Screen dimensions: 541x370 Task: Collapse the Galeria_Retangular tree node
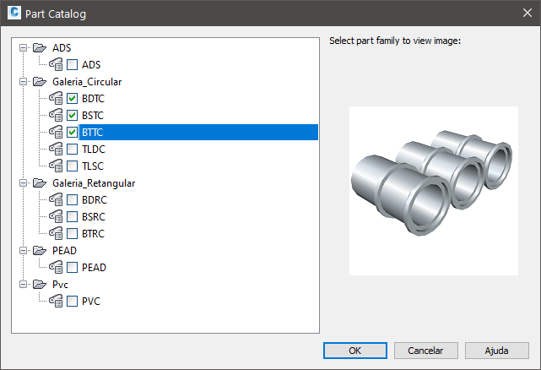click(x=23, y=183)
